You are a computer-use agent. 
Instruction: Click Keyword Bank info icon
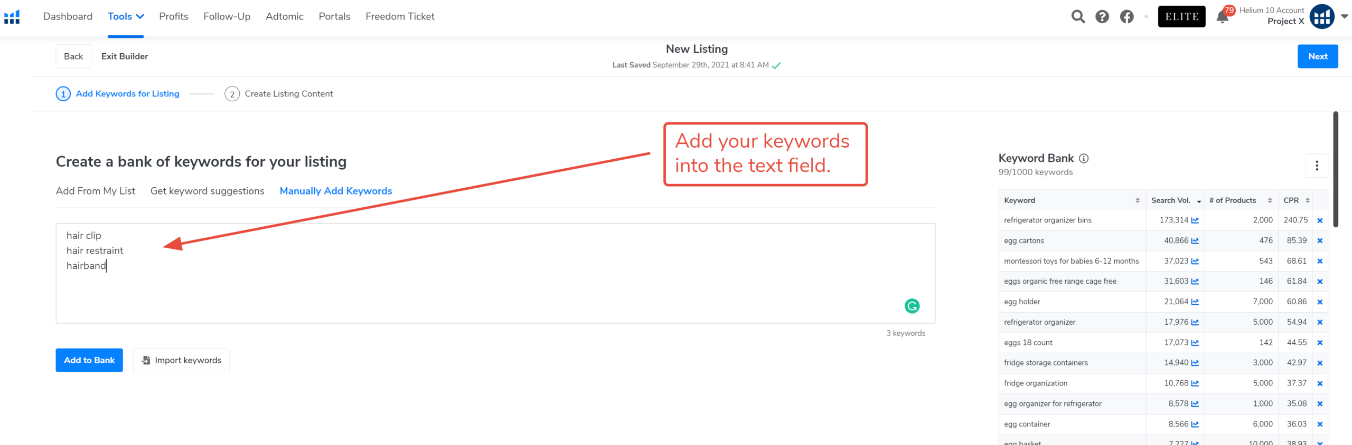[1084, 158]
